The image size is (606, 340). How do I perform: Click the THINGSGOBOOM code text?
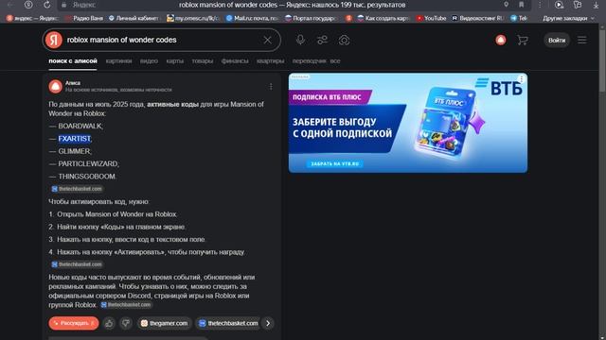[x=86, y=177]
